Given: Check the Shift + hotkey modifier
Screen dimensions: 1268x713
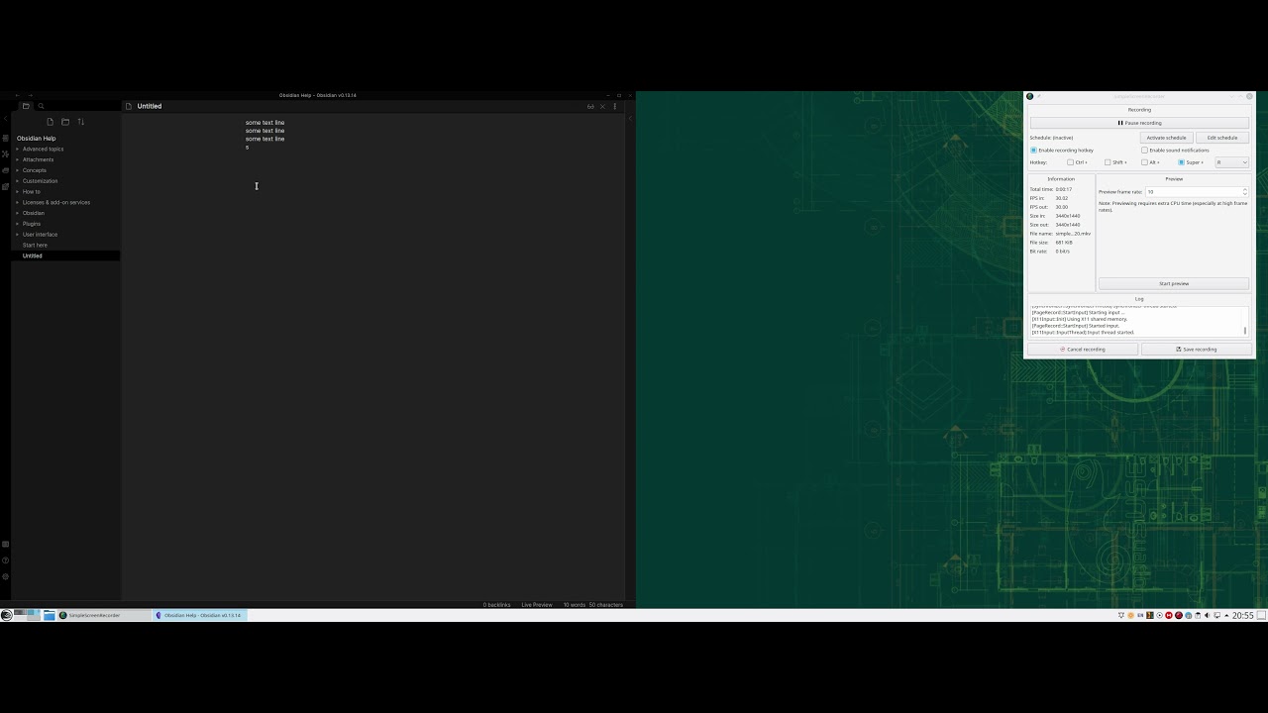Looking at the screenshot, I should pyautogui.click(x=1115, y=162).
